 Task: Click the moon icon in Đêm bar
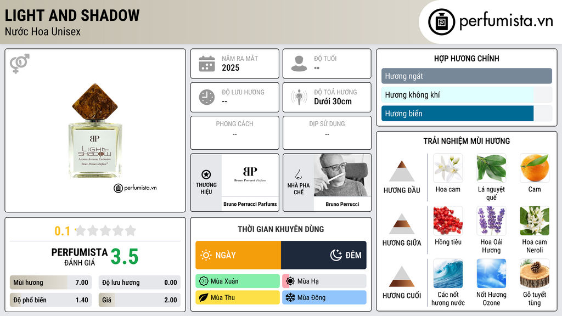click(x=336, y=255)
